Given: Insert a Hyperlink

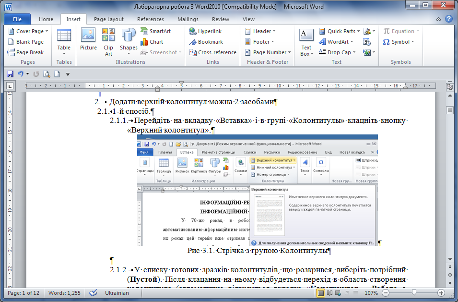Looking at the screenshot, I should (x=205, y=31).
